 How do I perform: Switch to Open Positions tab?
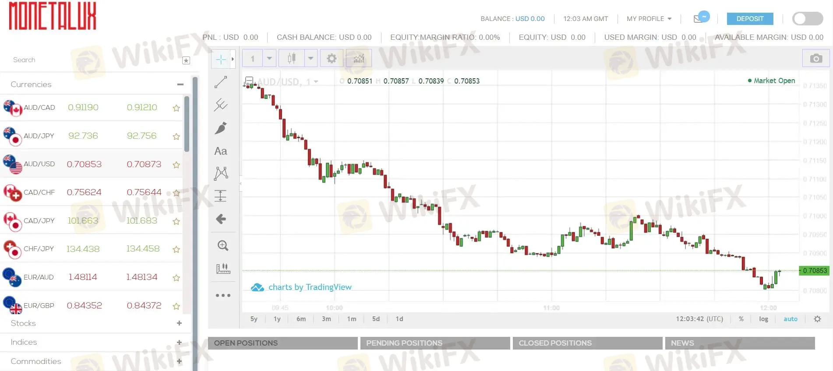[282, 343]
